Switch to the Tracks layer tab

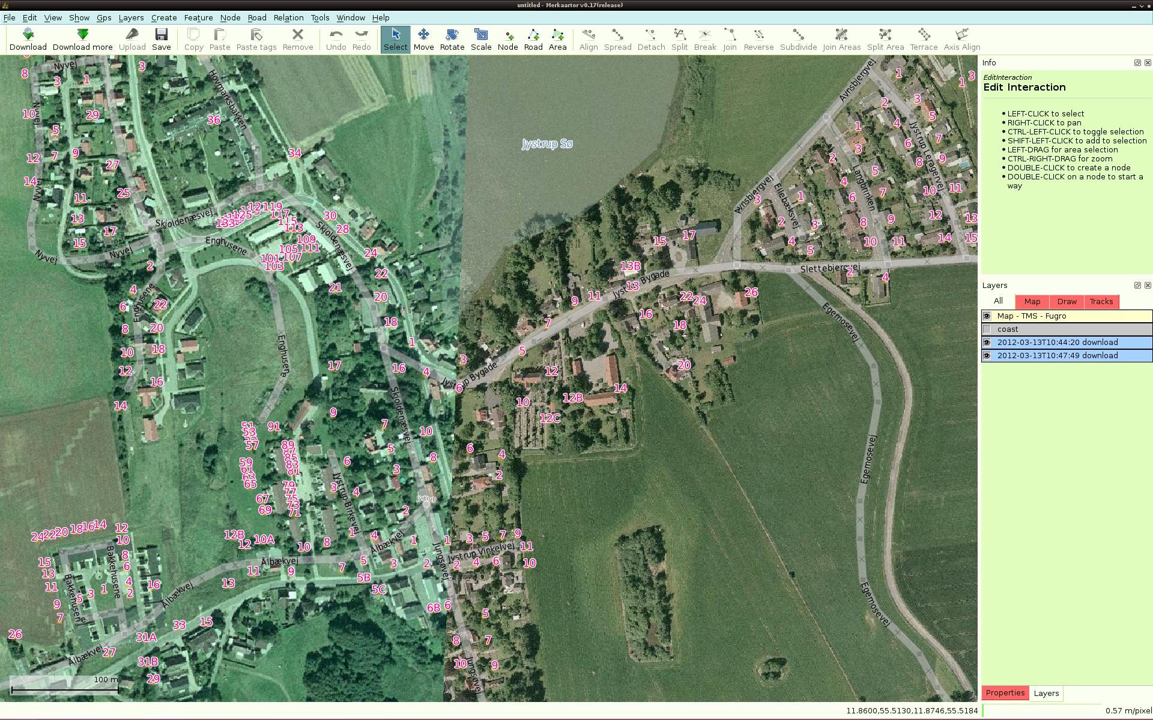[x=1101, y=301]
